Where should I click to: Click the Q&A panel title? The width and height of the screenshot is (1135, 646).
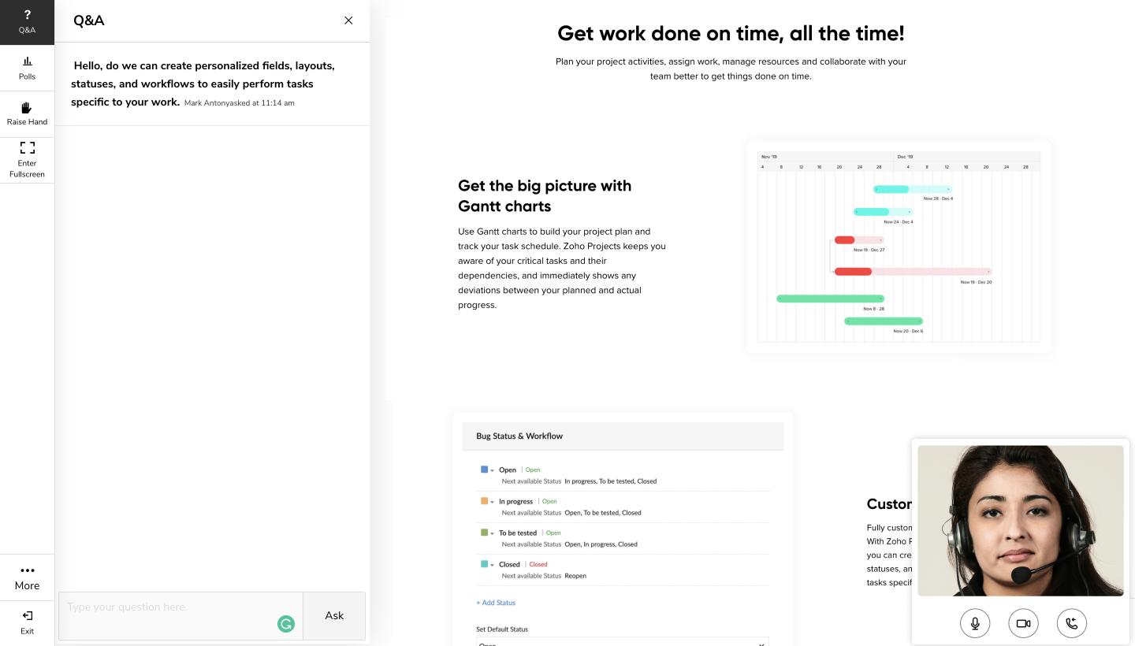pyautogui.click(x=89, y=20)
